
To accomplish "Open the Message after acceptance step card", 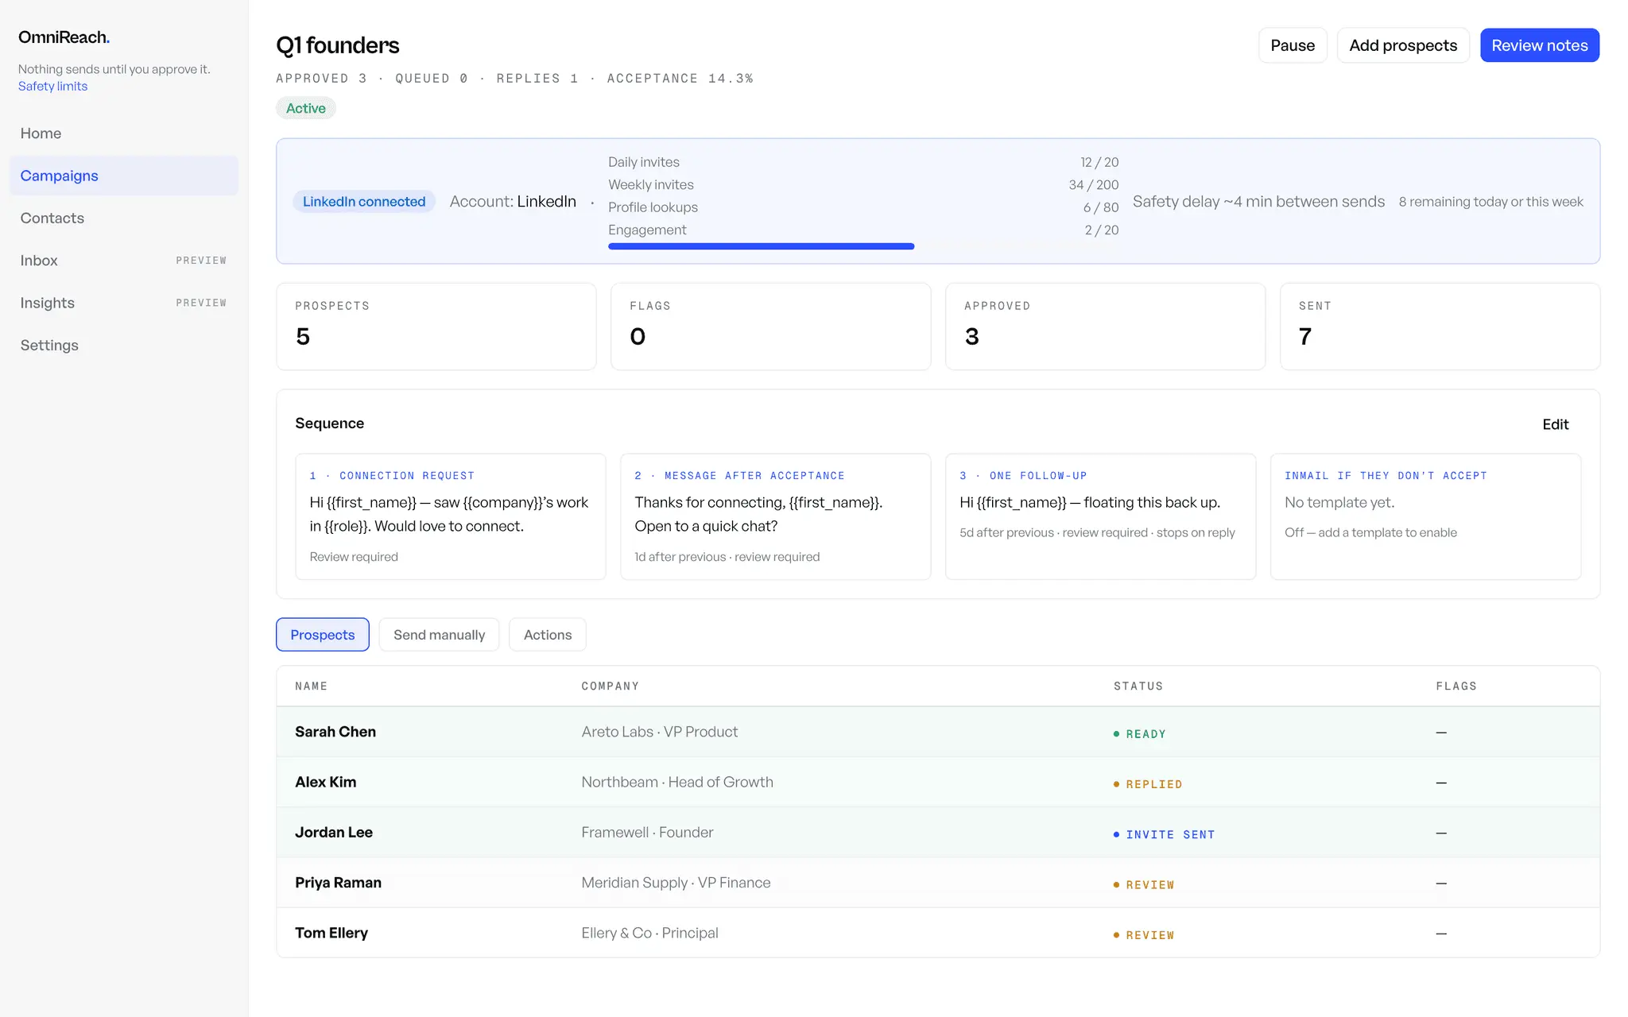I will pos(775,516).
